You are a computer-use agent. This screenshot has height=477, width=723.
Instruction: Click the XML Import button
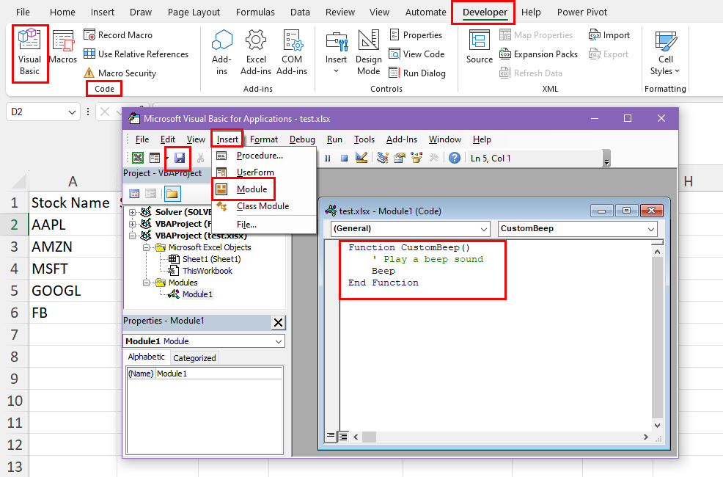click(609, 35)
